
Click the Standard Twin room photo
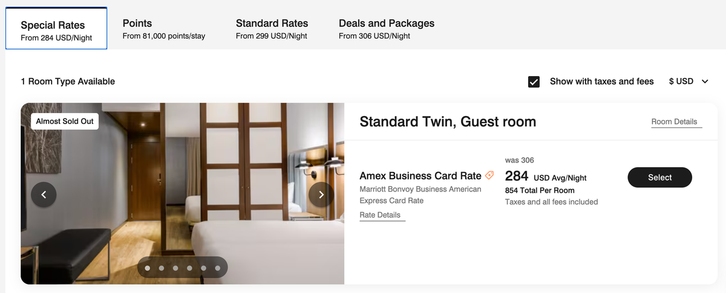coord(182,193)
